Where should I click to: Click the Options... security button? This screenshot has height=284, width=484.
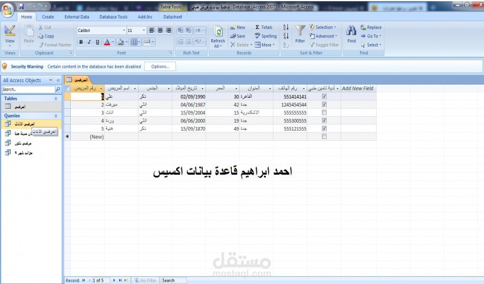click(x=160, y=66)
